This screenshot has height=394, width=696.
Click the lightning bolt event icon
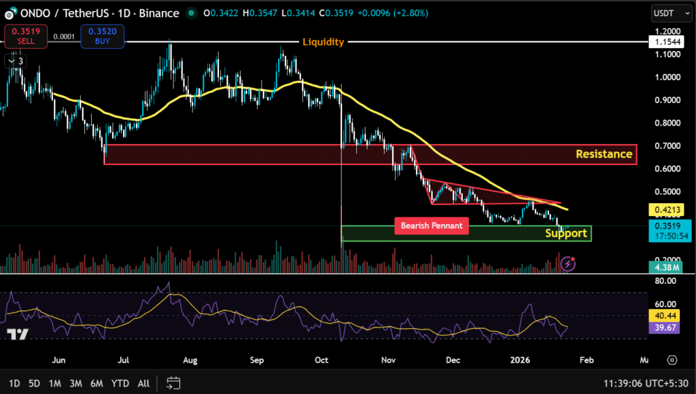[x=568, y=264]
